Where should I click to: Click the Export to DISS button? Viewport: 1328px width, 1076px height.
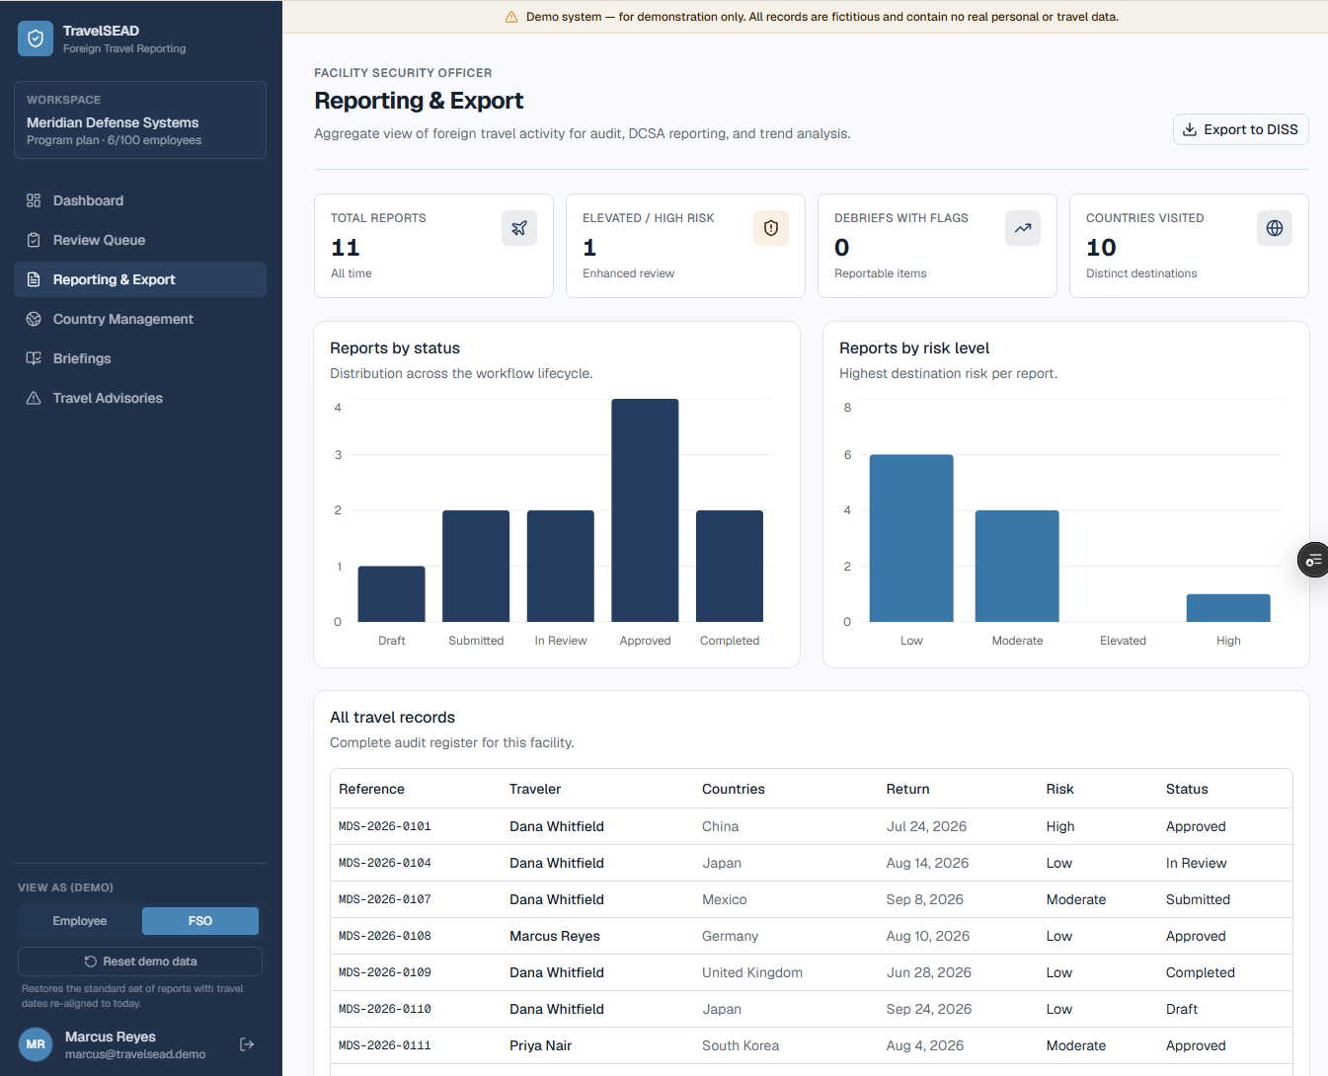[1241, 129]
